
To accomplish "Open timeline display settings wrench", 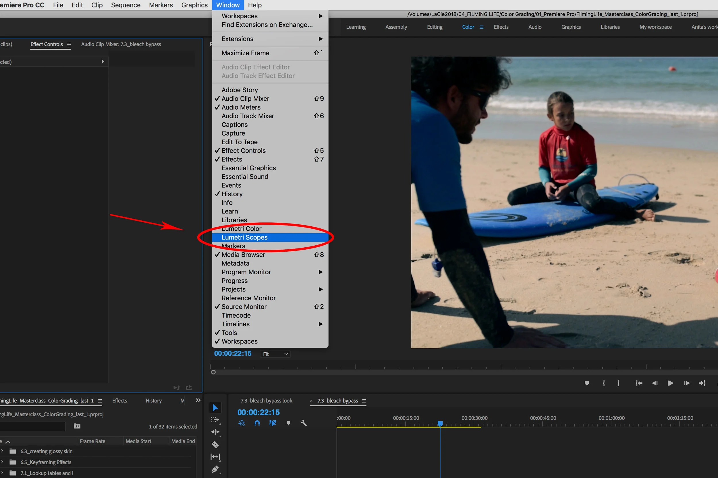I will pyautogui.click(x=304, y=423).
